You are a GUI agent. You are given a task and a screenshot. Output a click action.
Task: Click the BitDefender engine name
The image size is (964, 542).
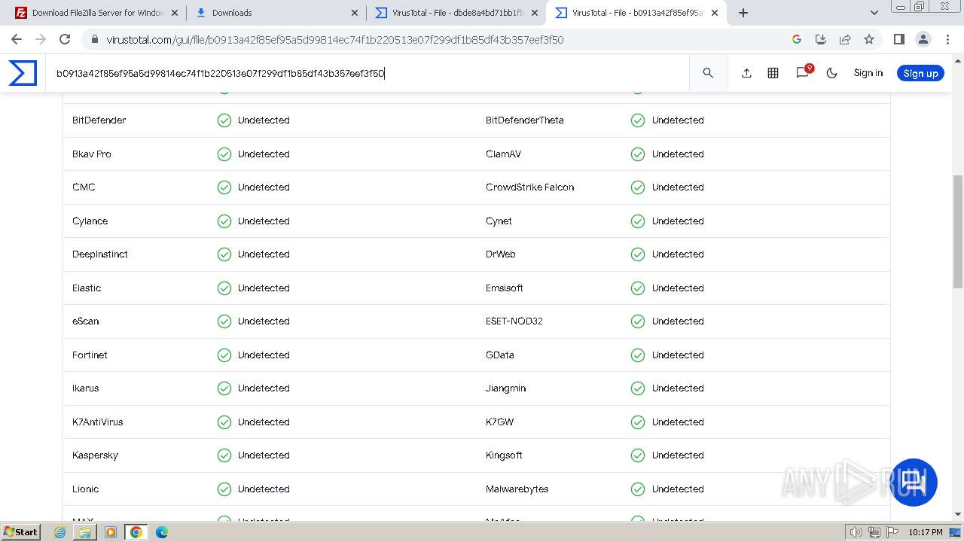(99, 120)
